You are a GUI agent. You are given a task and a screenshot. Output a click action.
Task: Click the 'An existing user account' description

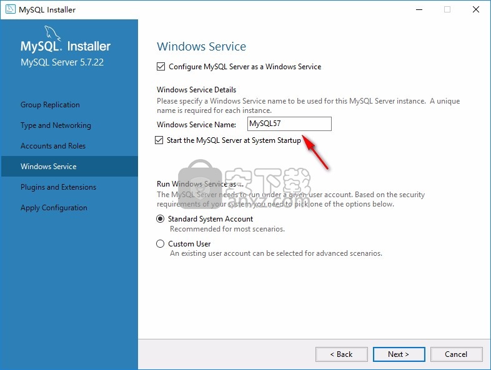[x=276, y=253]
